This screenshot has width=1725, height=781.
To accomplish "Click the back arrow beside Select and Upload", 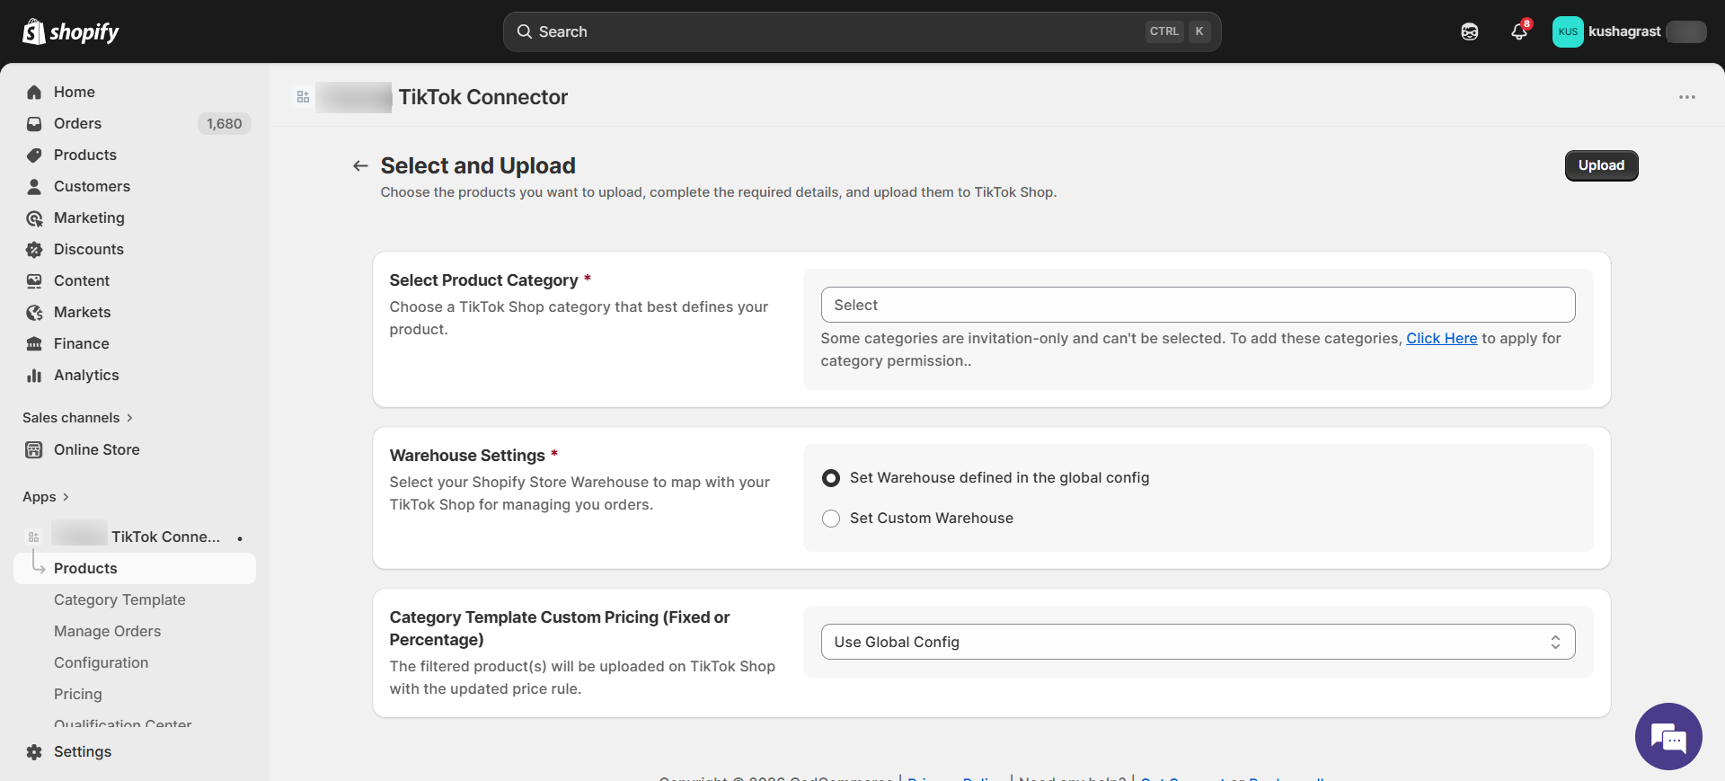I will (360, 165).
